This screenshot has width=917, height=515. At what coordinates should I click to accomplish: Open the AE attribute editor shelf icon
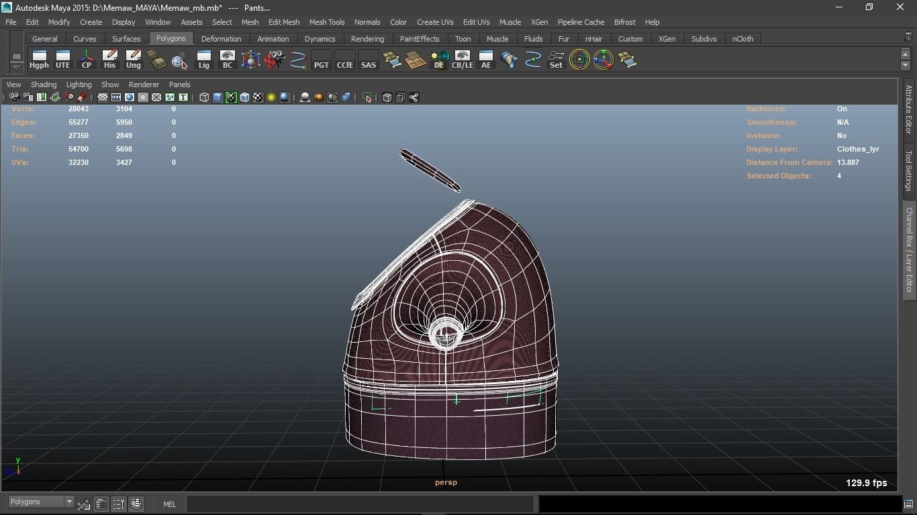(485, 60)
